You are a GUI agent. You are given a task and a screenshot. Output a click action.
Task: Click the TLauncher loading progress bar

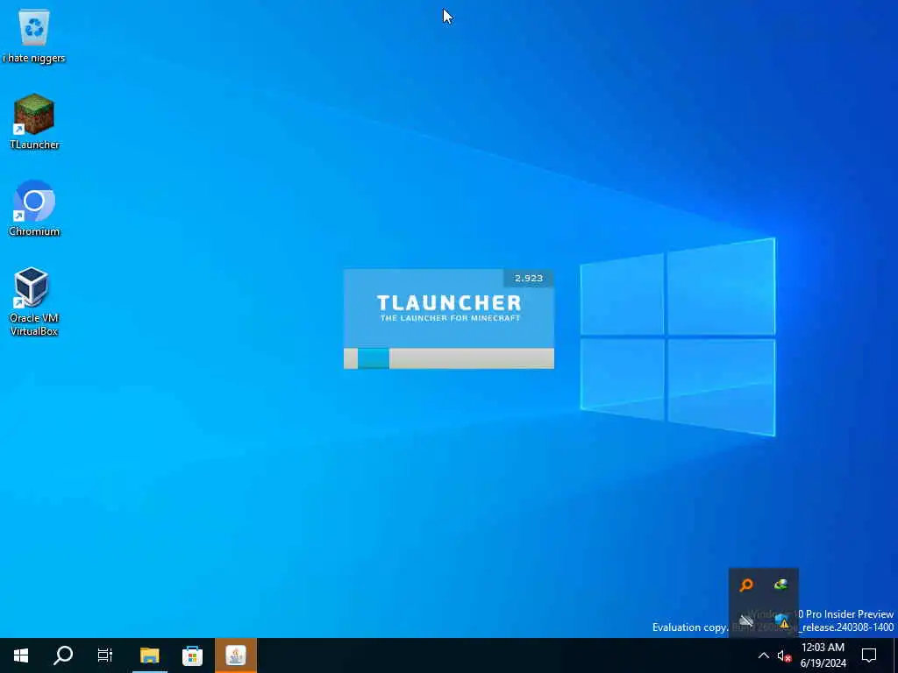tap(448, 358)
